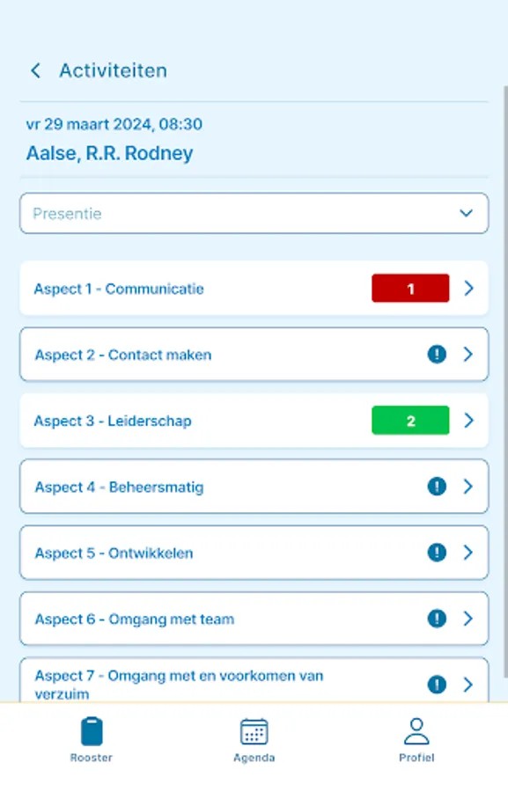Tap the red badge on Aspect 1 - Communicatie
This screenshot has height=792, width=508.
[410, 288]
